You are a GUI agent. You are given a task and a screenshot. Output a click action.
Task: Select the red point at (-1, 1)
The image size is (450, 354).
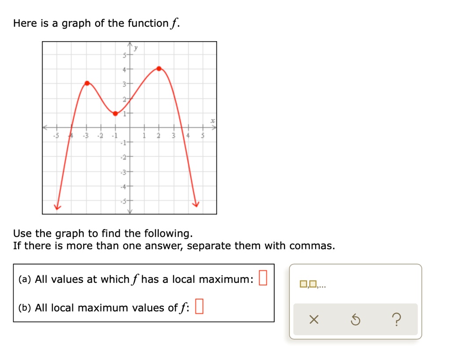tap(116, 113)
